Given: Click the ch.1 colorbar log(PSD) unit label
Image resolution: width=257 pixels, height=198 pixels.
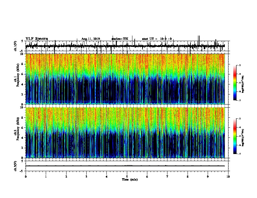Looking at the screenshot, I should pyautogui.click(x=243, y=84).
